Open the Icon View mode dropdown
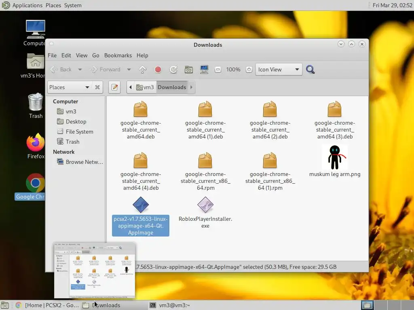This screenshot has height=310, width=414. [x=279, y=69]
